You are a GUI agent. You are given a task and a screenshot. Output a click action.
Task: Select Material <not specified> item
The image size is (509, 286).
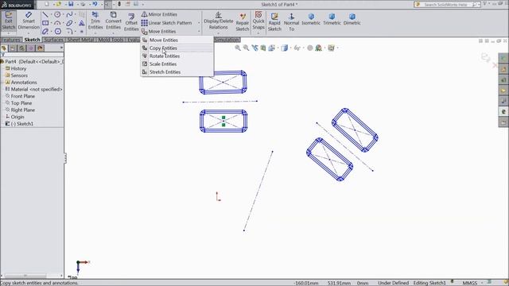(x=37, y=89)
